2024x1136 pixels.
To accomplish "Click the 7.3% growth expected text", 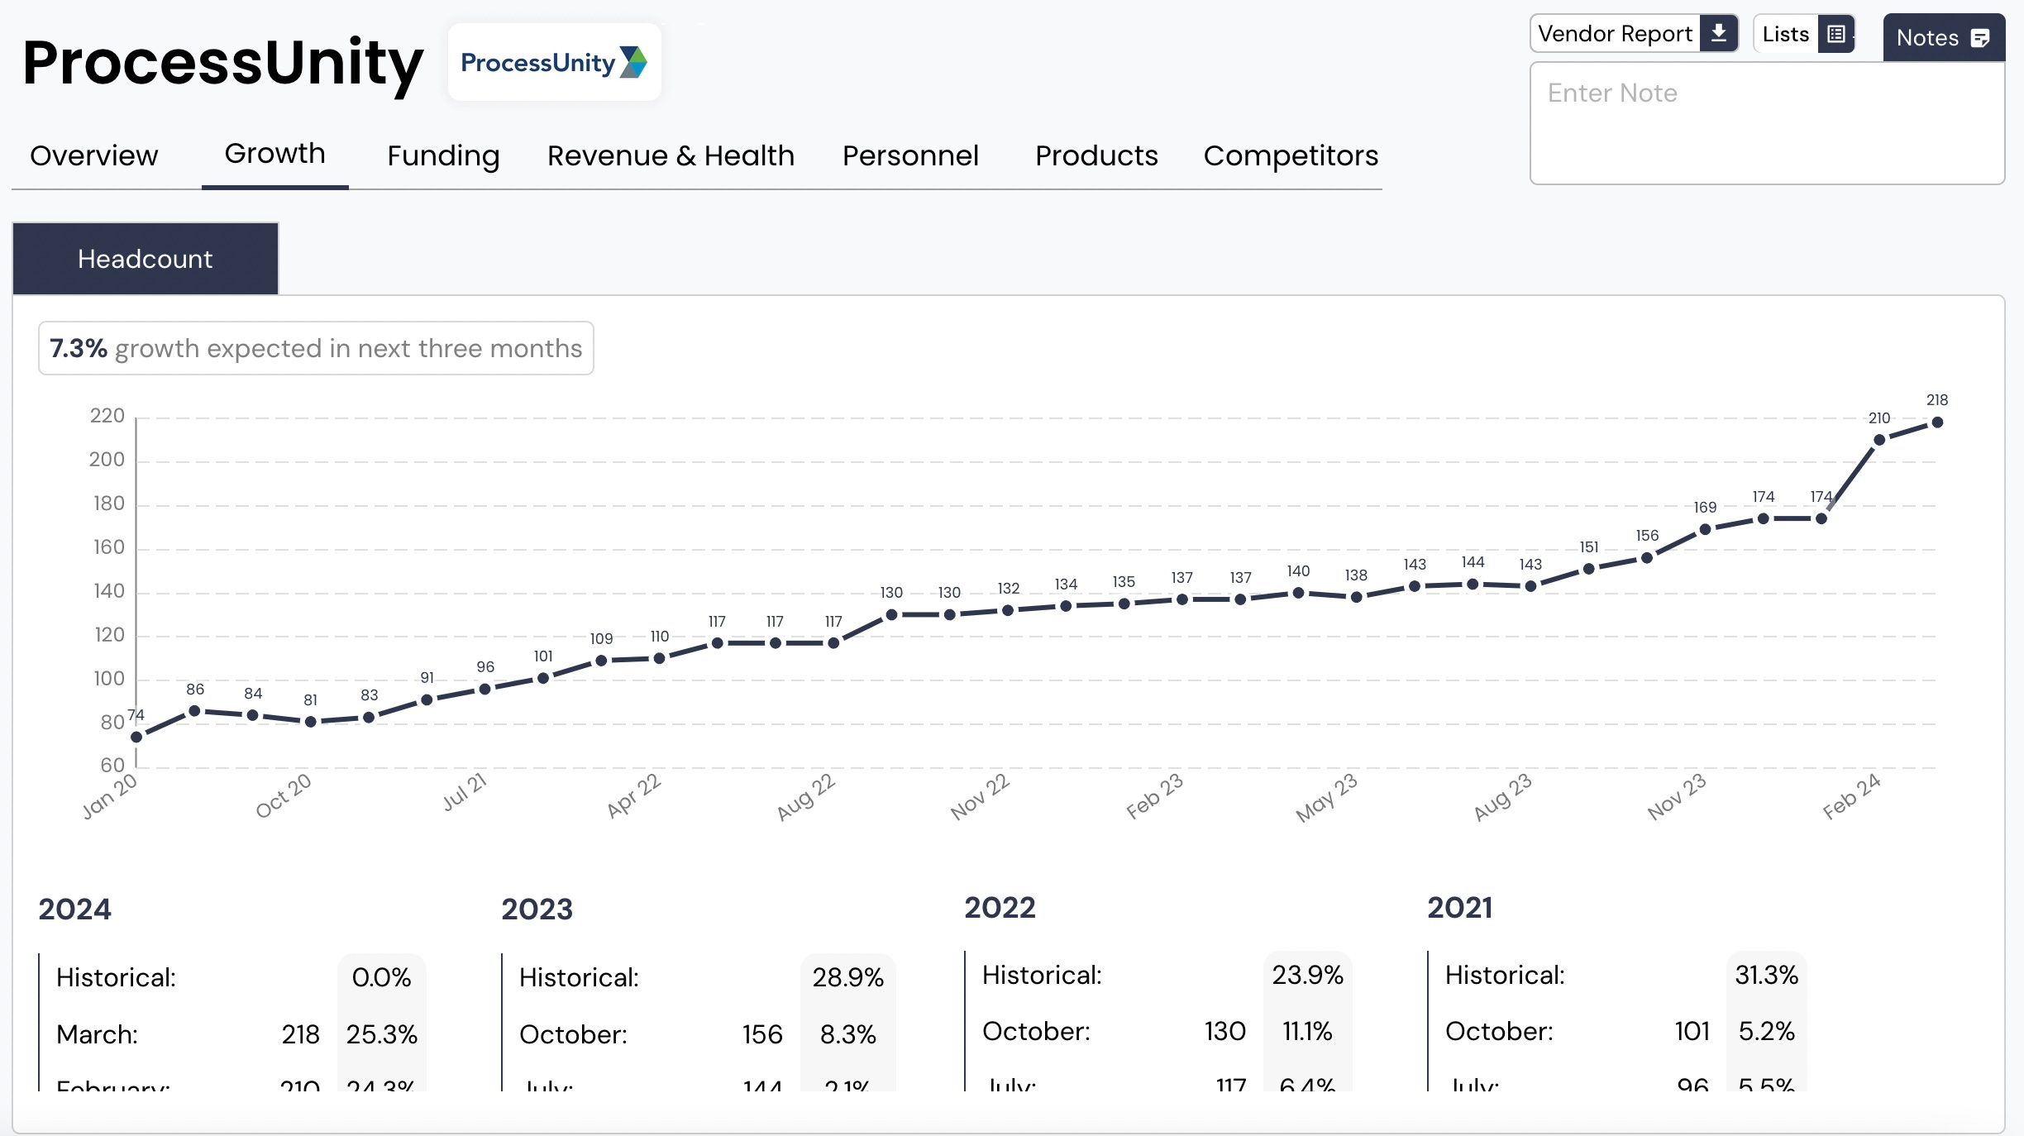I will pyautogui.click(x=316, y=348).
